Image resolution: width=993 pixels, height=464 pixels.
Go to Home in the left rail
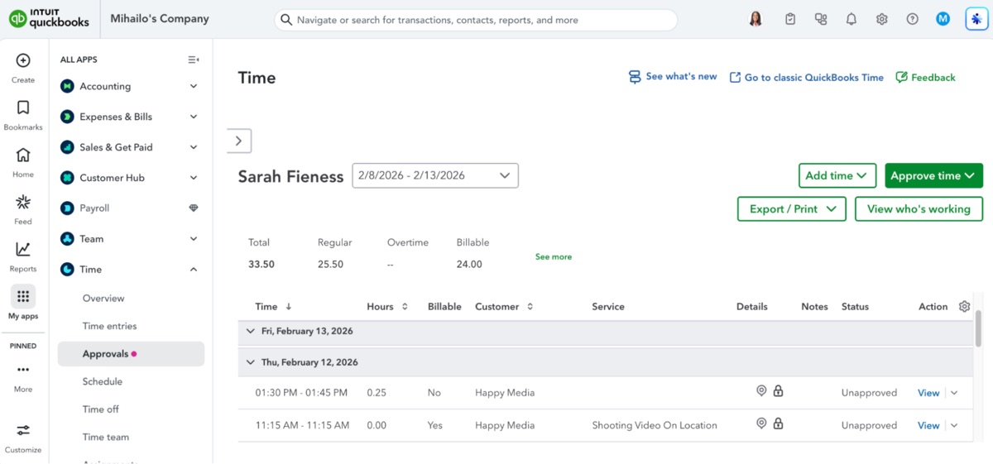click(x=23, y=155)
